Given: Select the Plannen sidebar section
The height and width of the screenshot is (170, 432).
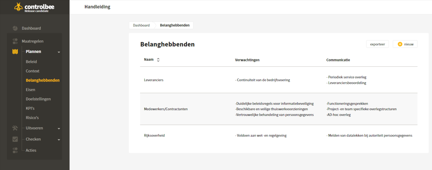Looking at the screenshot, I should [33, 52].
